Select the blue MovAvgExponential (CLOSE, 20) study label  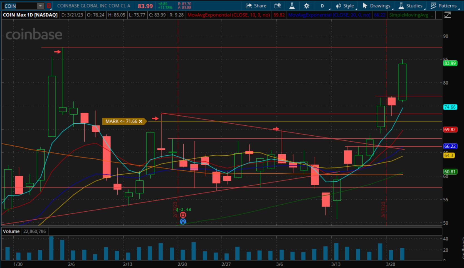[x=329, y=15]
